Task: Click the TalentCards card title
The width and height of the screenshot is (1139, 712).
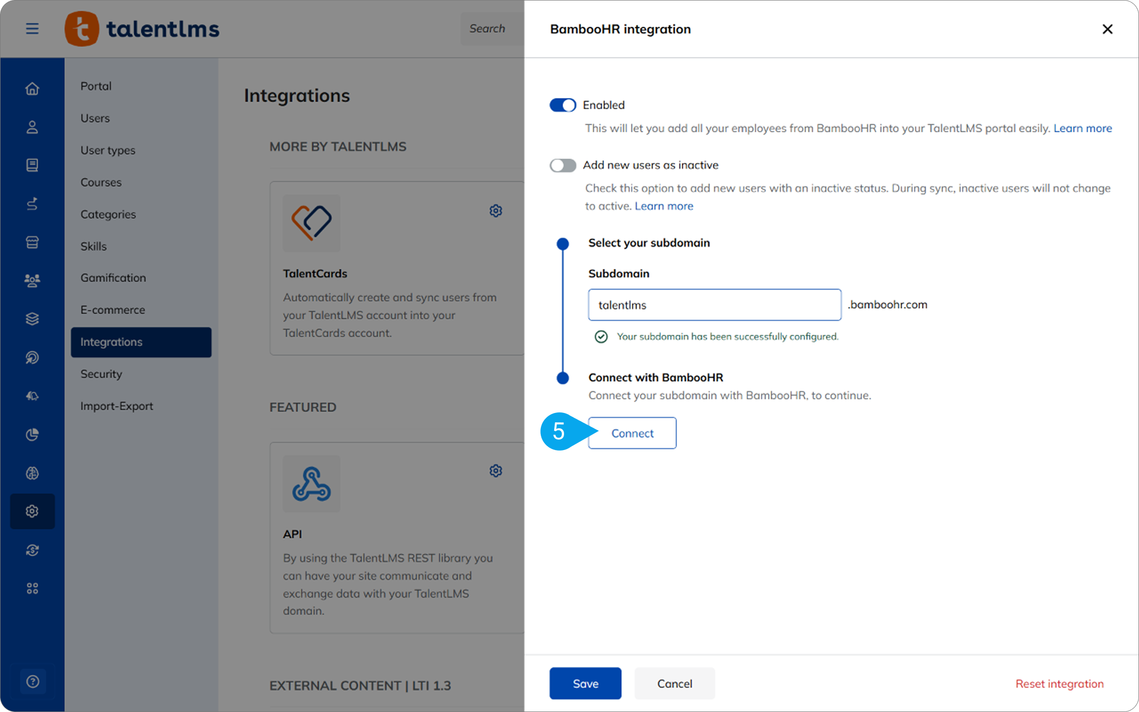Action: (x=315, y=273)
